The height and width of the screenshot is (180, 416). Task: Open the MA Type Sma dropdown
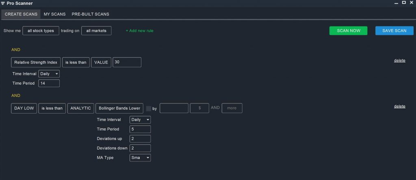pos(140,158)
